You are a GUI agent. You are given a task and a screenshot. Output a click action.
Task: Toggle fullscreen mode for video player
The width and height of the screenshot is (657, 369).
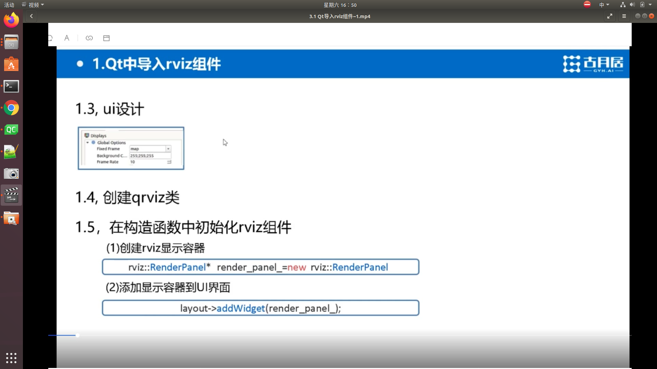610,16
